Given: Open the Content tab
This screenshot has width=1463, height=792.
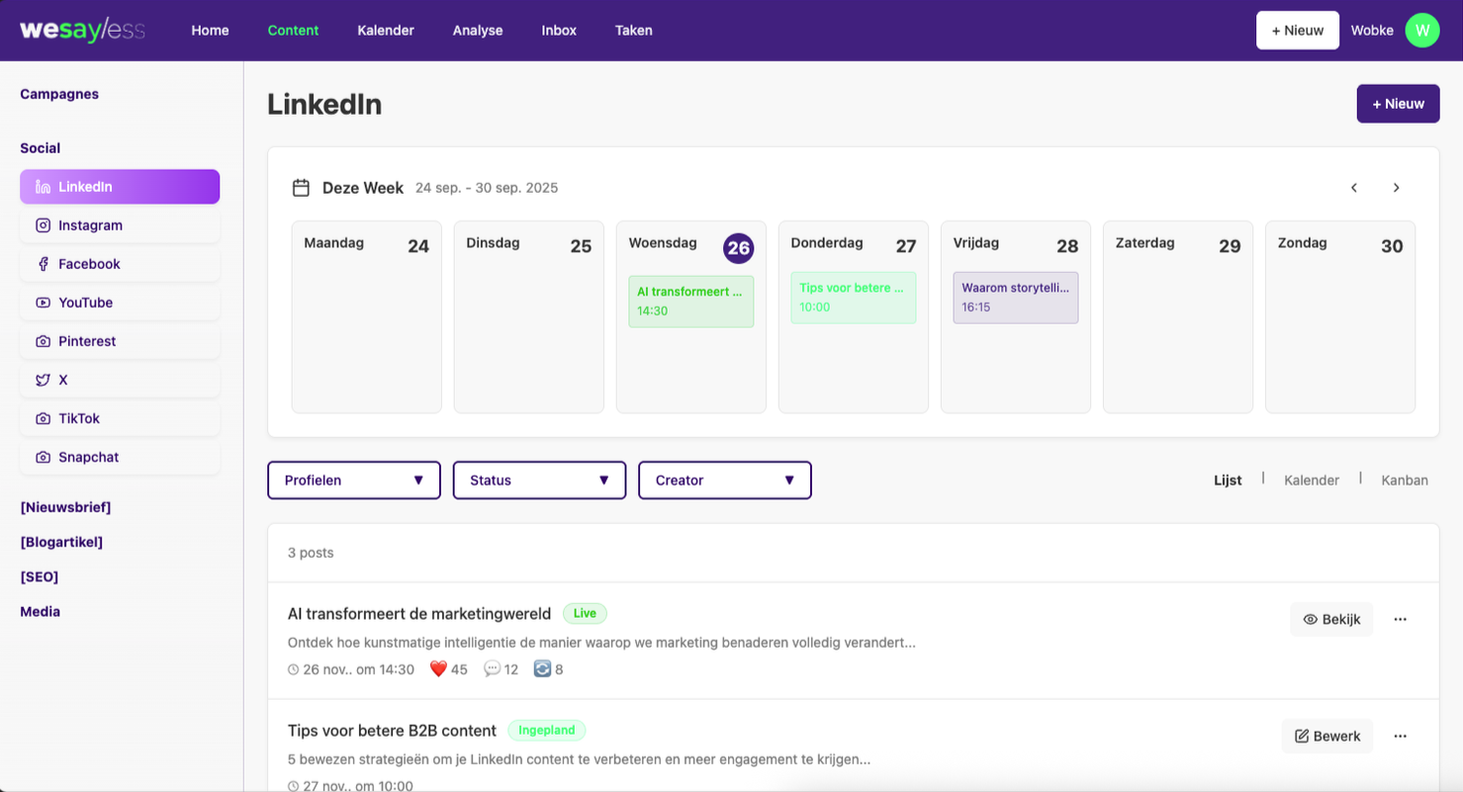Looking at the screenshot, I should click(293, 31).
